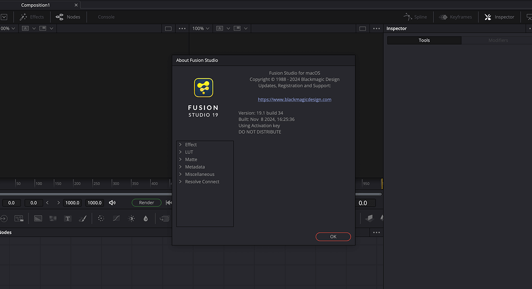Screen dimensions: 532x289
Task: Click the previous range arrow button
Action: 48,203
